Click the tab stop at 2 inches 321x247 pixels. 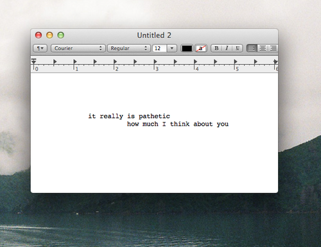point(115,62)
